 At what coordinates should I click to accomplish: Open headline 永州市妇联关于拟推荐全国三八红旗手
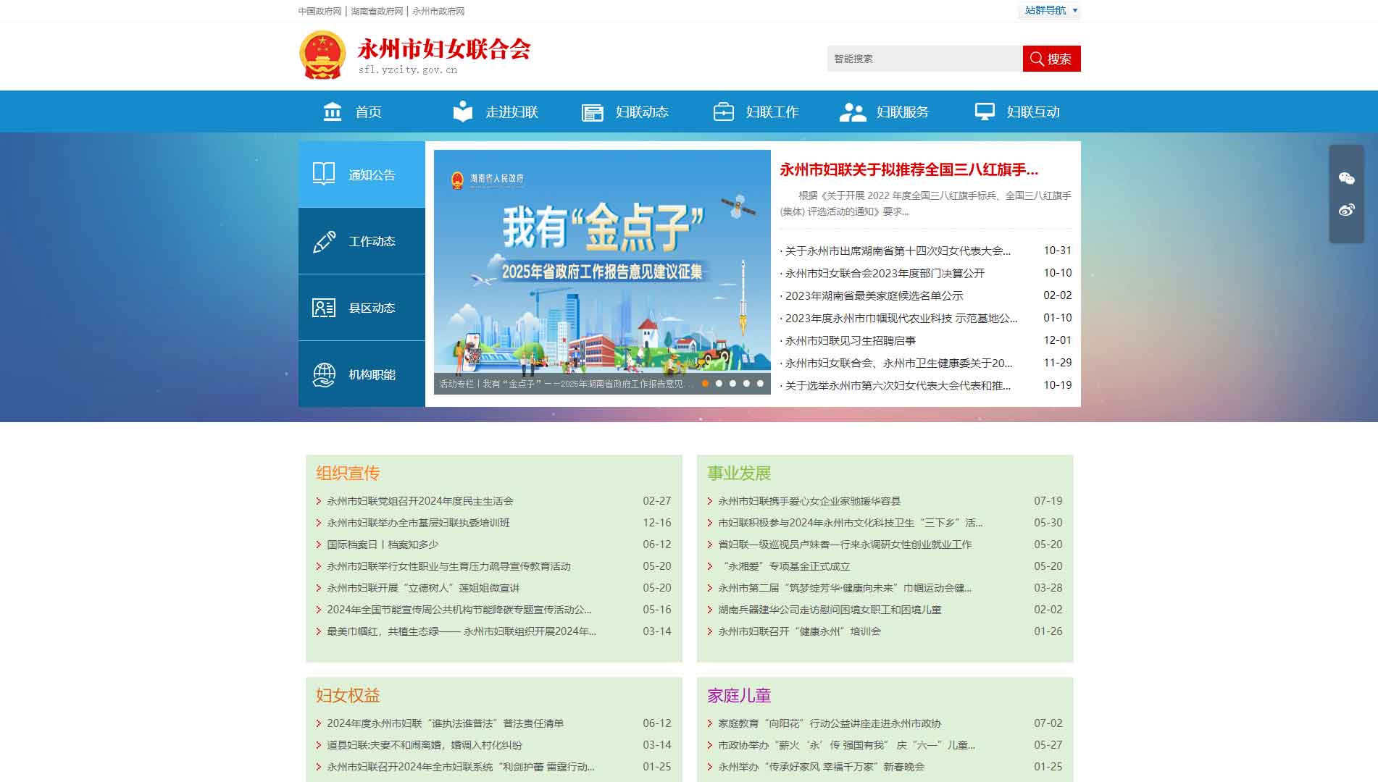click(909, 169)
